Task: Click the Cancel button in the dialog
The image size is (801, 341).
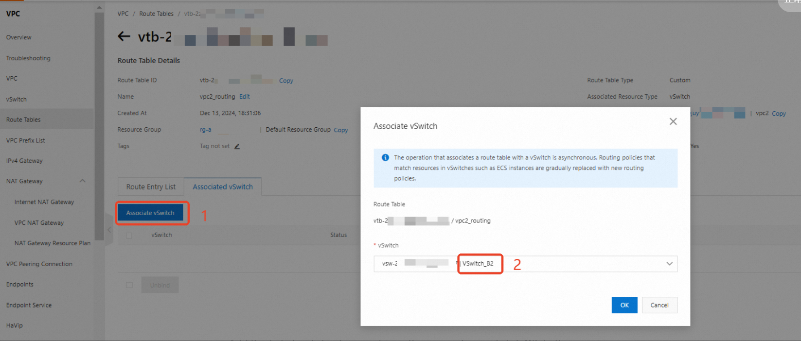Action: [659, 305]
